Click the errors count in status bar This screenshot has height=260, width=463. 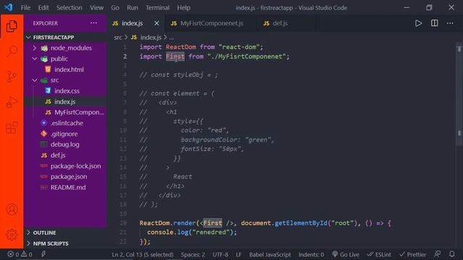(x=13, y=254)
